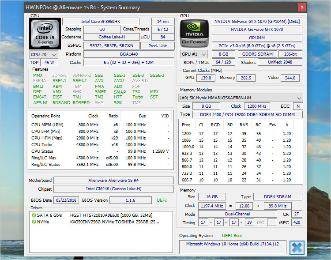The image size is (331, 260).
Task: Click the Clock column header in Operating Point table
Action: tap(87, 116)
